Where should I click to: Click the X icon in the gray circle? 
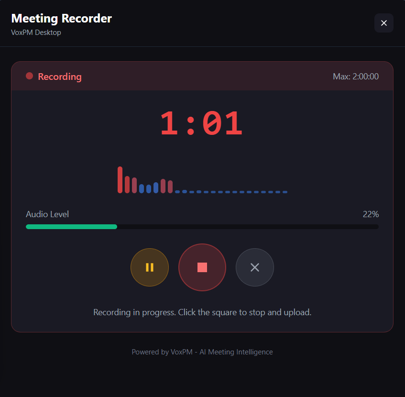coord(254,267)
